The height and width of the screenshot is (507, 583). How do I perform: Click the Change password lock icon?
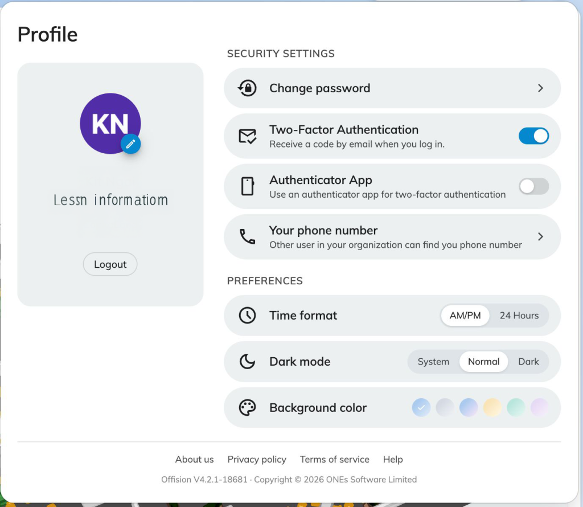247,88
